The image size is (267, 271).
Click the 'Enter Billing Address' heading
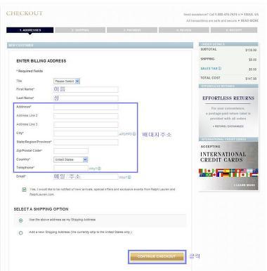coord(41,61)
